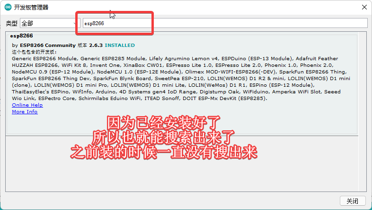Viewport: 372px width, 210px height.
Task: Click the 关闭 button
Action: point(352,201)
